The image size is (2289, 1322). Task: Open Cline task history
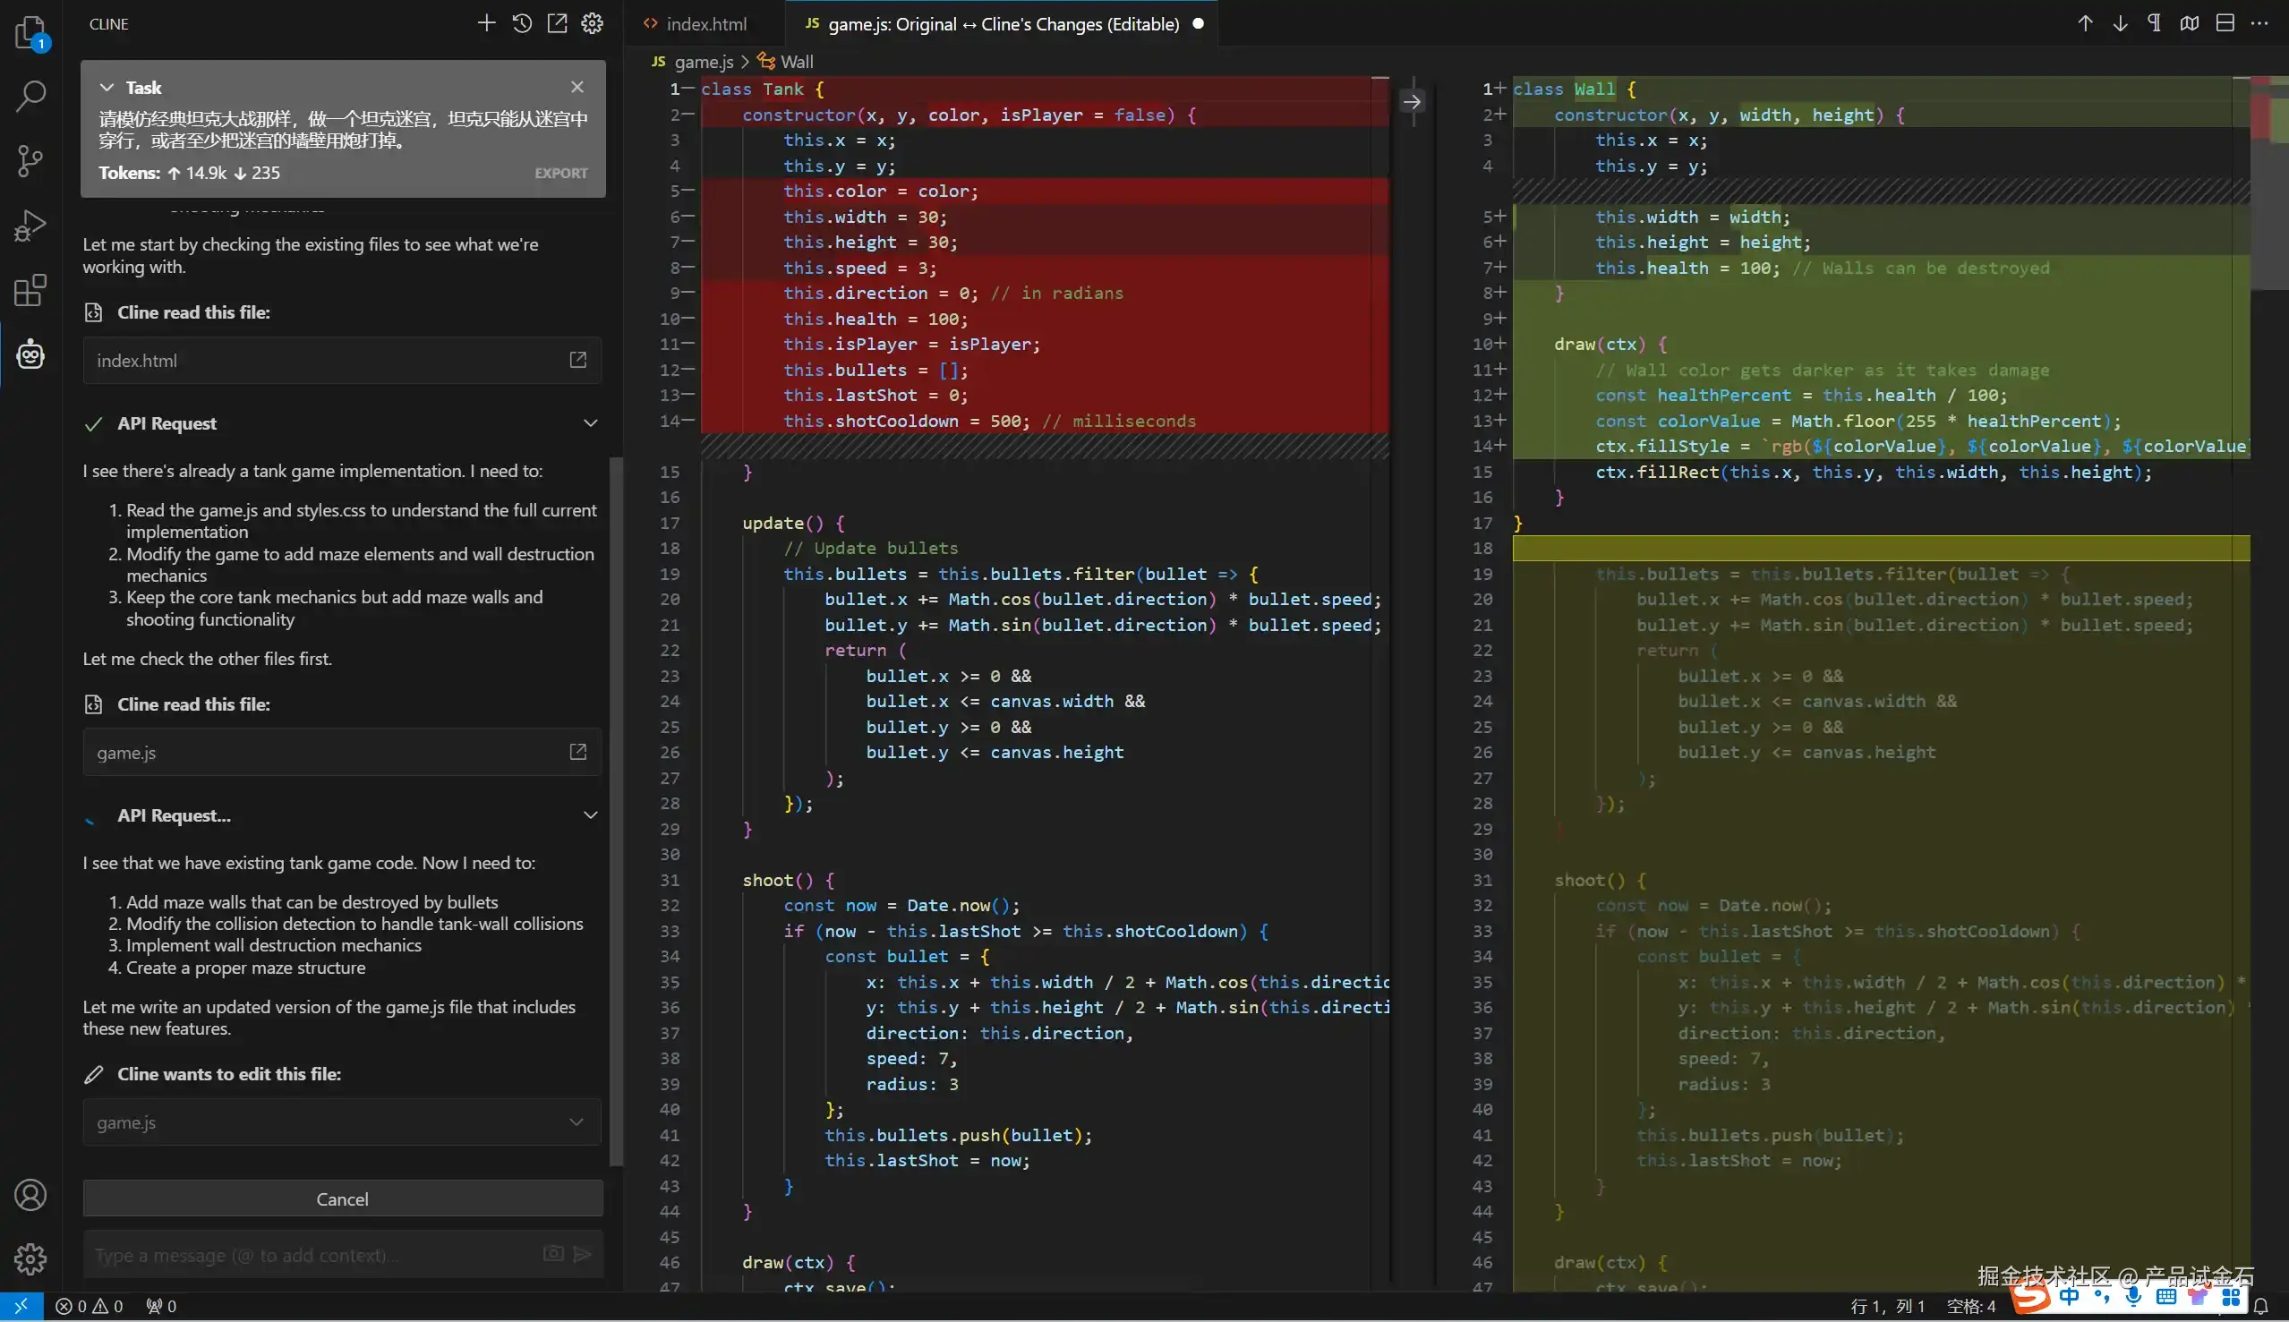pos(521,23)
